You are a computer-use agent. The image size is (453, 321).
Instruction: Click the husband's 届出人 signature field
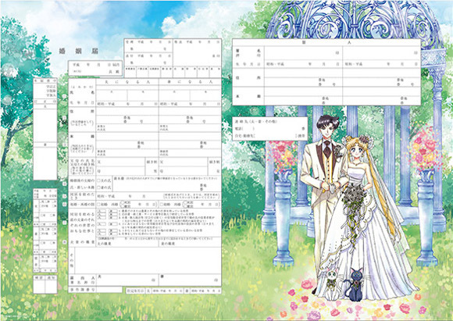click(127, 280)
